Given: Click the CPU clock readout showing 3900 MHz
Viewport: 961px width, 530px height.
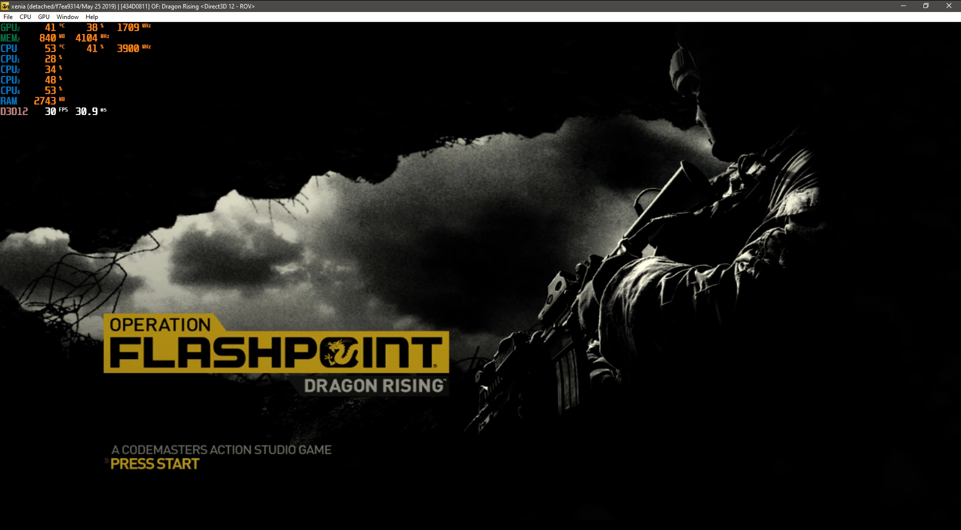Looking at the screenshot, I should click(x=128, y=48).
